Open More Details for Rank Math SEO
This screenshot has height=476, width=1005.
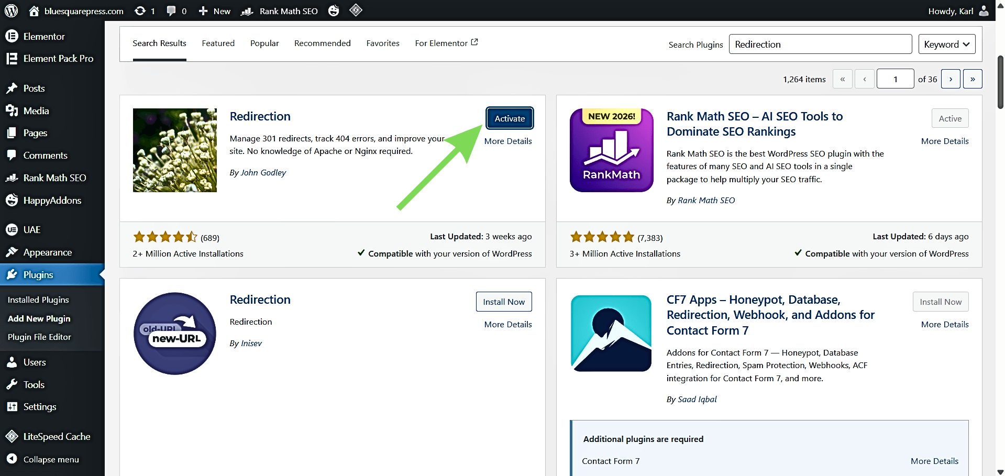(944, 141)
